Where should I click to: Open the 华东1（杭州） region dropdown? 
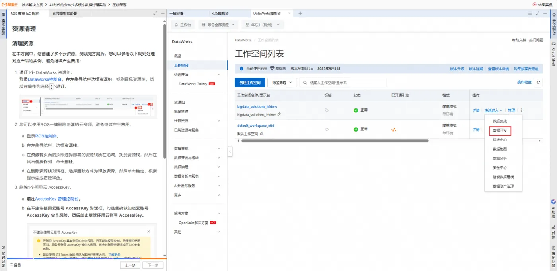point(262,25)
